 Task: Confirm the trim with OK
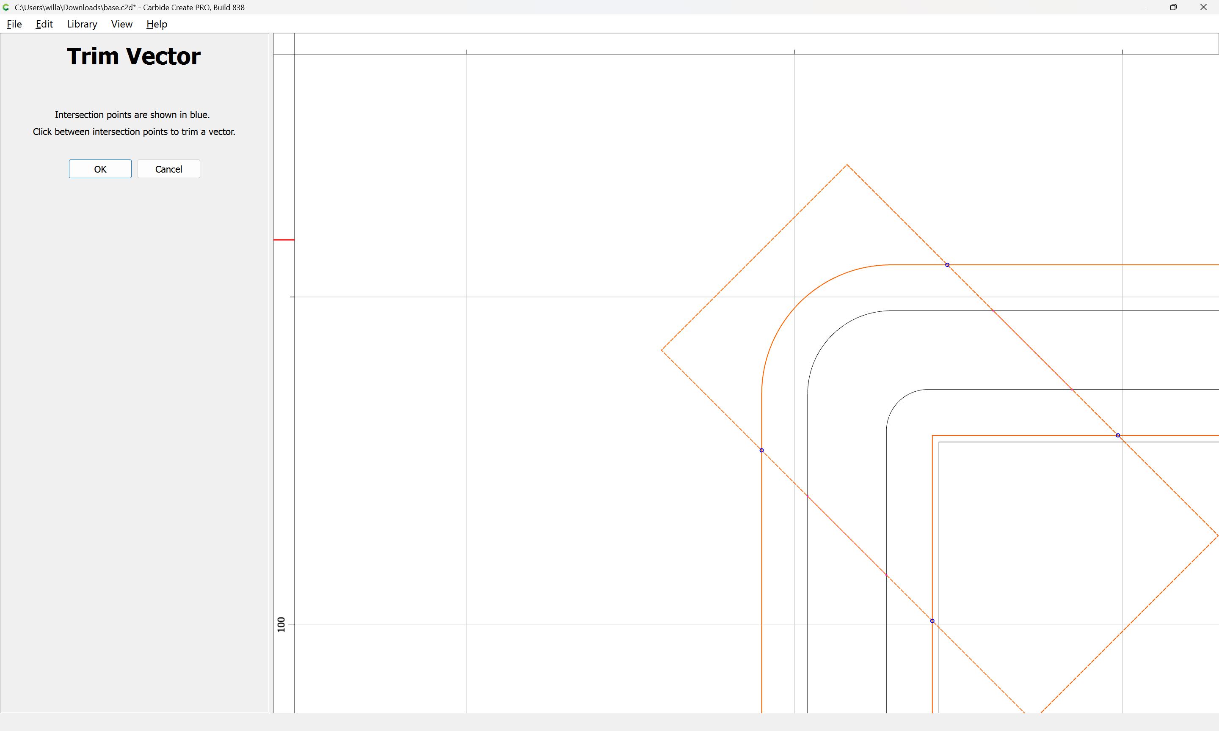[x=100, y=169]
